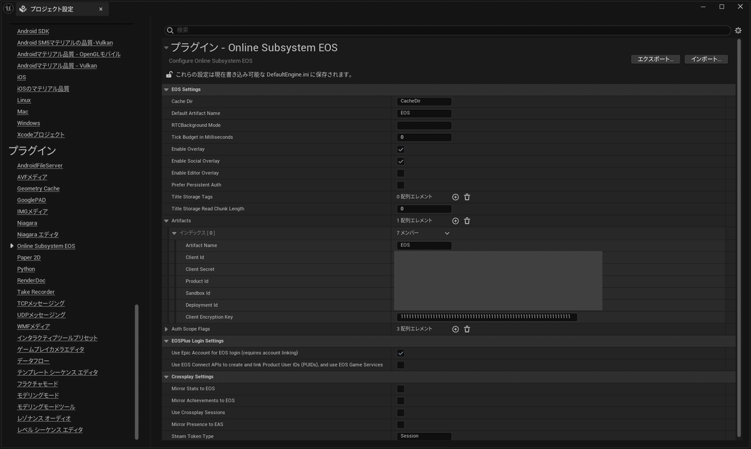Enable the Editor Overlay checkbox
Viewport: 751px width, 449px height.
401,173
